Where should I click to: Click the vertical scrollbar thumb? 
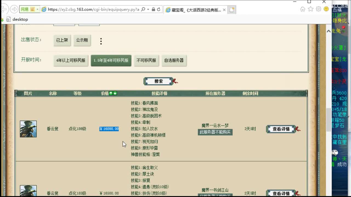coord(329,120)
